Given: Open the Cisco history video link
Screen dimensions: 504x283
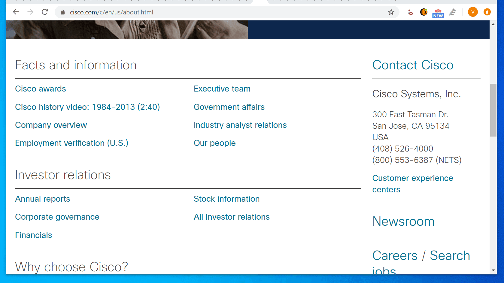Looking at the screenshot, I should pos(87,107).
